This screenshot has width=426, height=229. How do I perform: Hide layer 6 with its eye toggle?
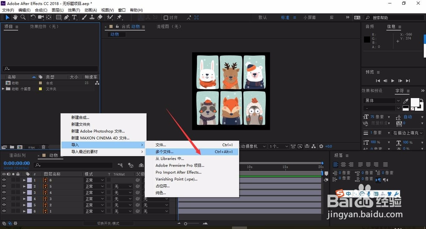coord(4,180)
